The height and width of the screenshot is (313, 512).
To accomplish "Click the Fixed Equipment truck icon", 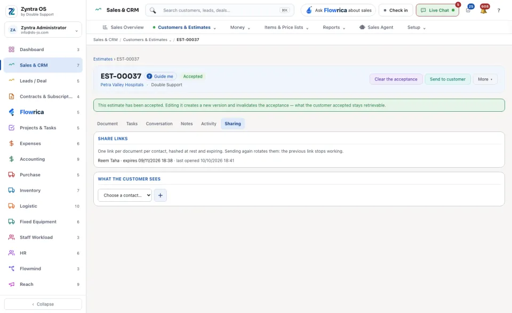I will (x=11, y=221).
